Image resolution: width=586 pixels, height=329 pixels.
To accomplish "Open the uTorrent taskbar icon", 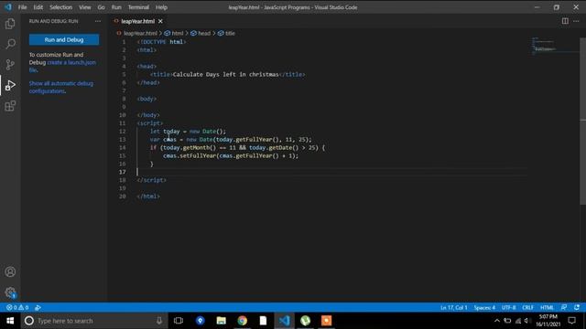I will tap(305, 321).
